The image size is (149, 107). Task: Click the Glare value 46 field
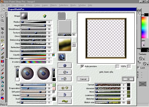pyautogui.click(x=49, y=44)
